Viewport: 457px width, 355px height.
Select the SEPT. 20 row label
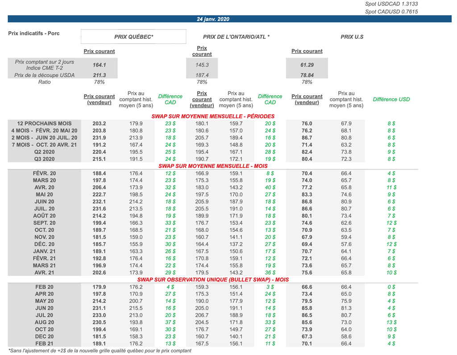coord(44,223)
